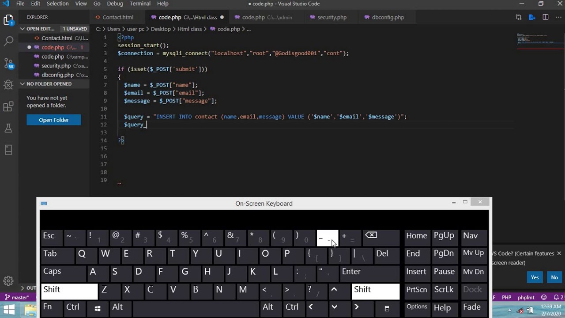This screenshot has height=318, width=565.
Task: Click the notifications bell in status bar
Action: [556, 297]
